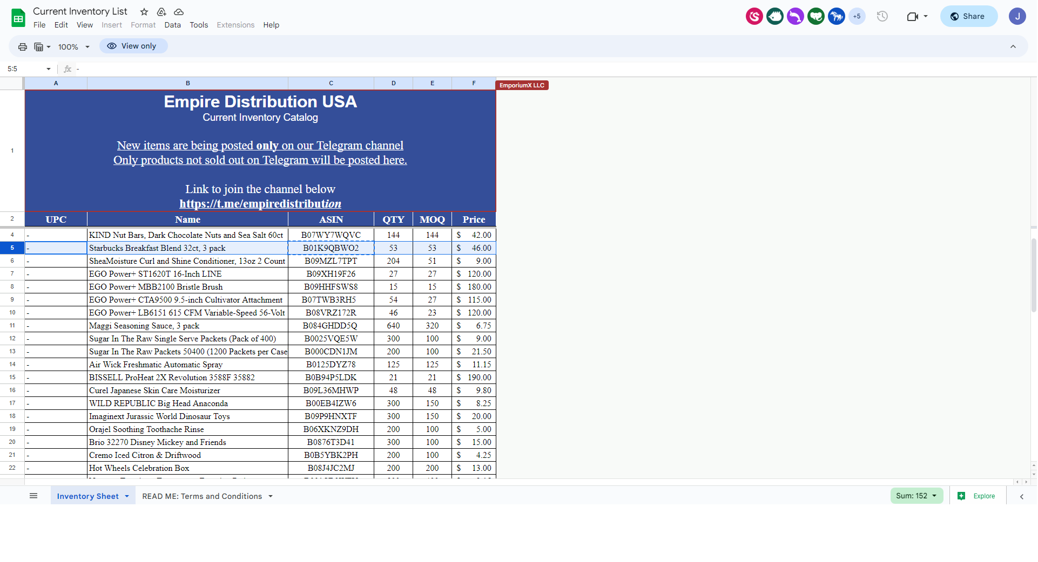Open the Edit menu
Viewport: 1038px width, 562px height.
tap(61, 25)
